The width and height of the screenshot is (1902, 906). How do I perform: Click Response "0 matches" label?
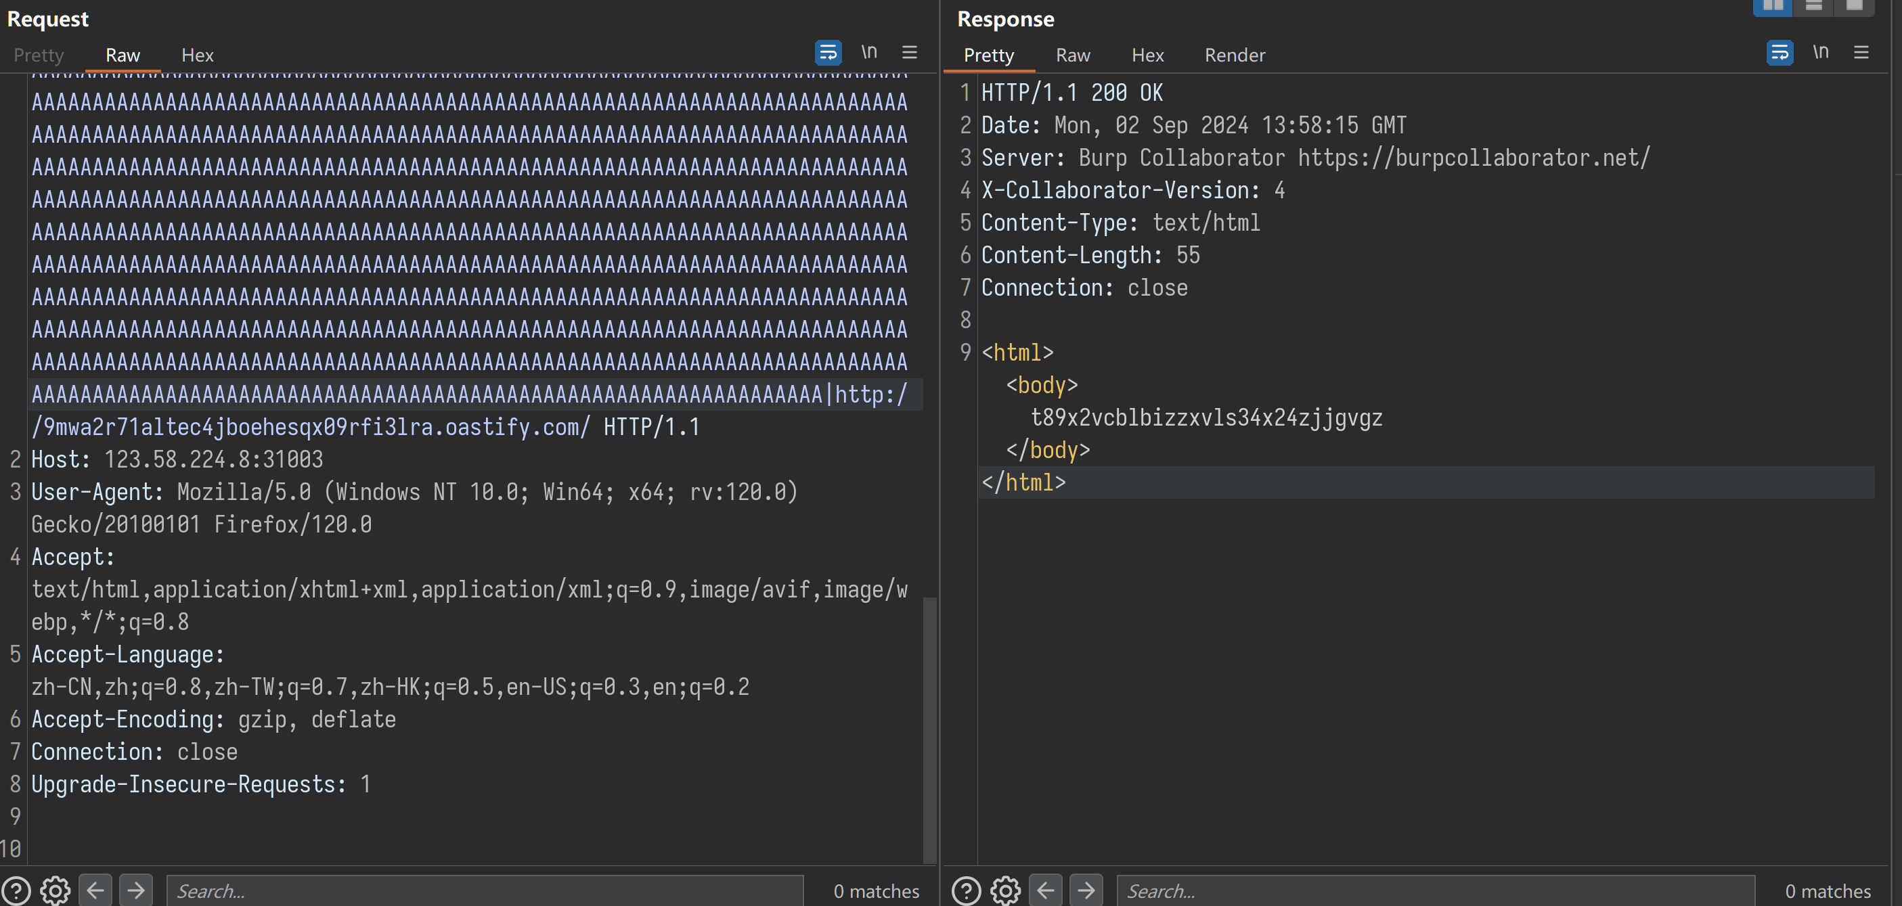pos(1828,891)
